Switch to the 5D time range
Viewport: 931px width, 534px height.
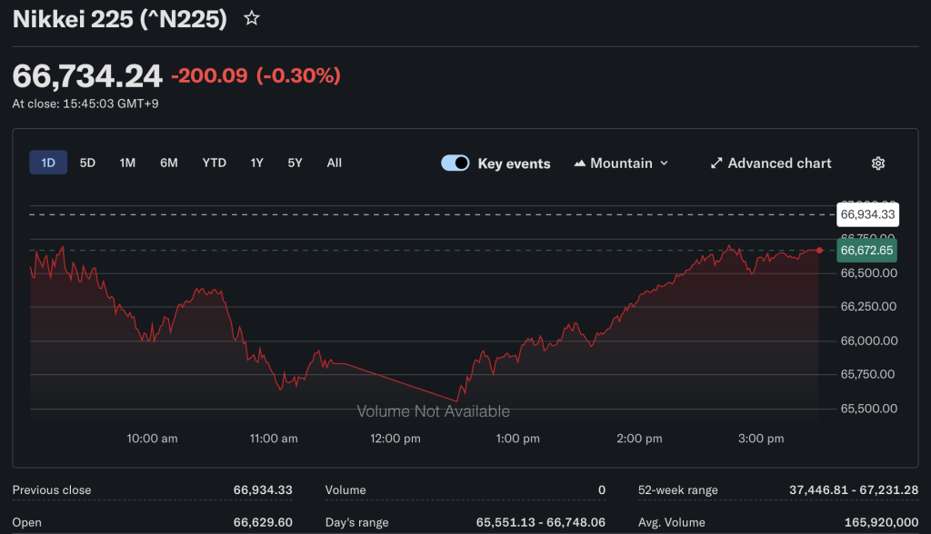pyautogui.click(x=87, y=163)
